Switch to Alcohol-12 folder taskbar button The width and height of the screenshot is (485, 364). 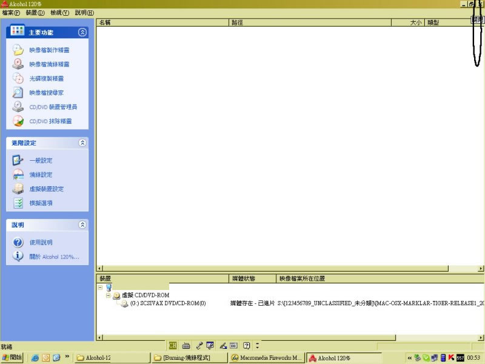point(113,358)
